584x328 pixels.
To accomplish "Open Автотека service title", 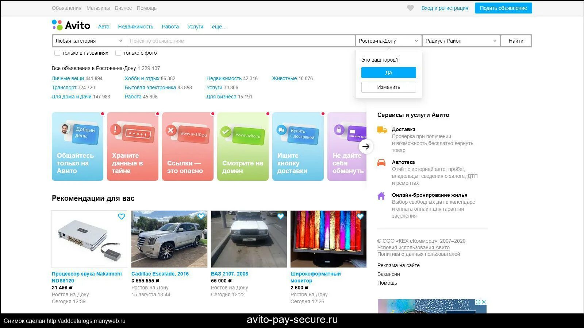I will pos(403,162).
